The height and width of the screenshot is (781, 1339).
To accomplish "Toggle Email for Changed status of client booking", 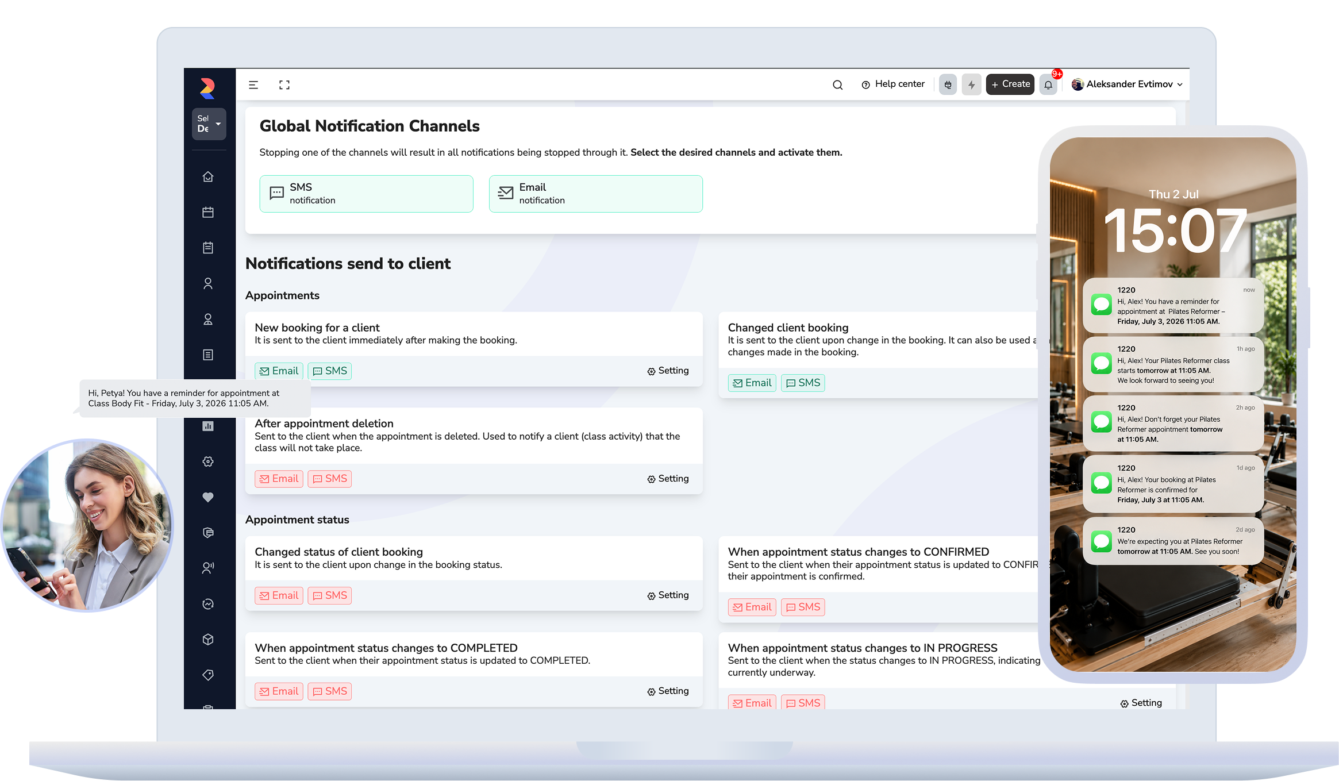I will click(x=279, y=595).
